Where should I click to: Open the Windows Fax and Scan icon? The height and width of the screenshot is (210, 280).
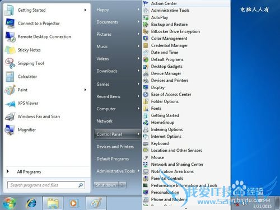tap(10, 116)
